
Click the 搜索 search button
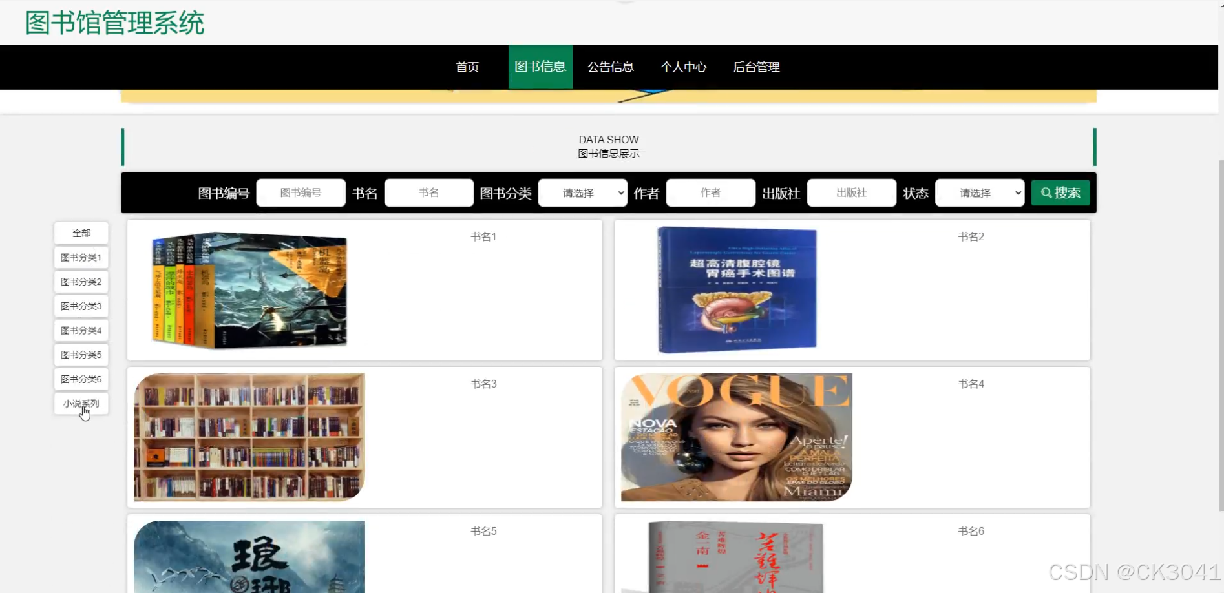(x=1060, y=192)
